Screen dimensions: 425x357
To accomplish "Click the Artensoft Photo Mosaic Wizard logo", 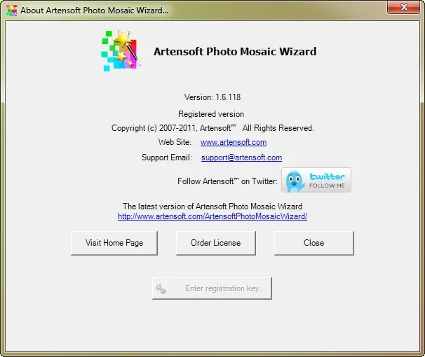I will tap(121, 51).
